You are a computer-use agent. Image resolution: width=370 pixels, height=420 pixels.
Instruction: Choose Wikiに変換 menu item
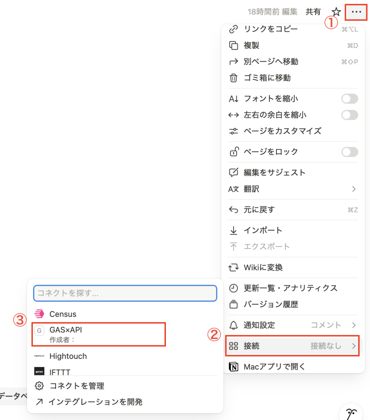pos(263,268)
